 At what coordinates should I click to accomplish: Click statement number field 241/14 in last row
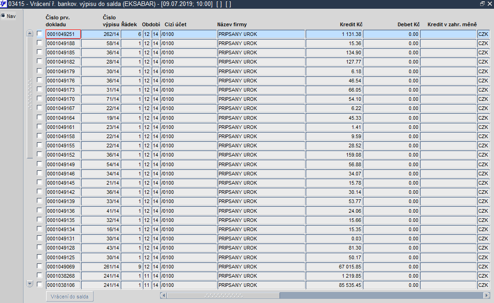100,285
